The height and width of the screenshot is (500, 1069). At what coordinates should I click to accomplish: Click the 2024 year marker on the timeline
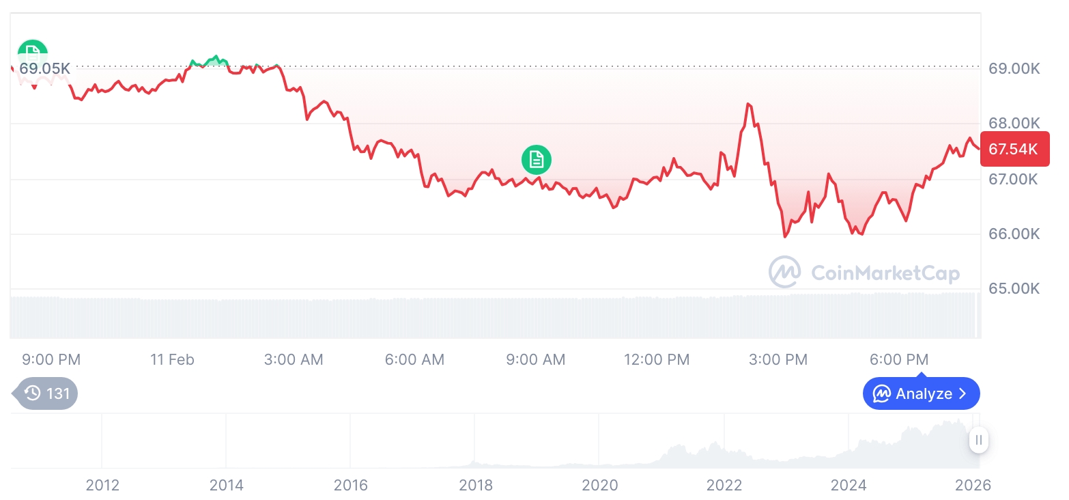tap(849, 486)
